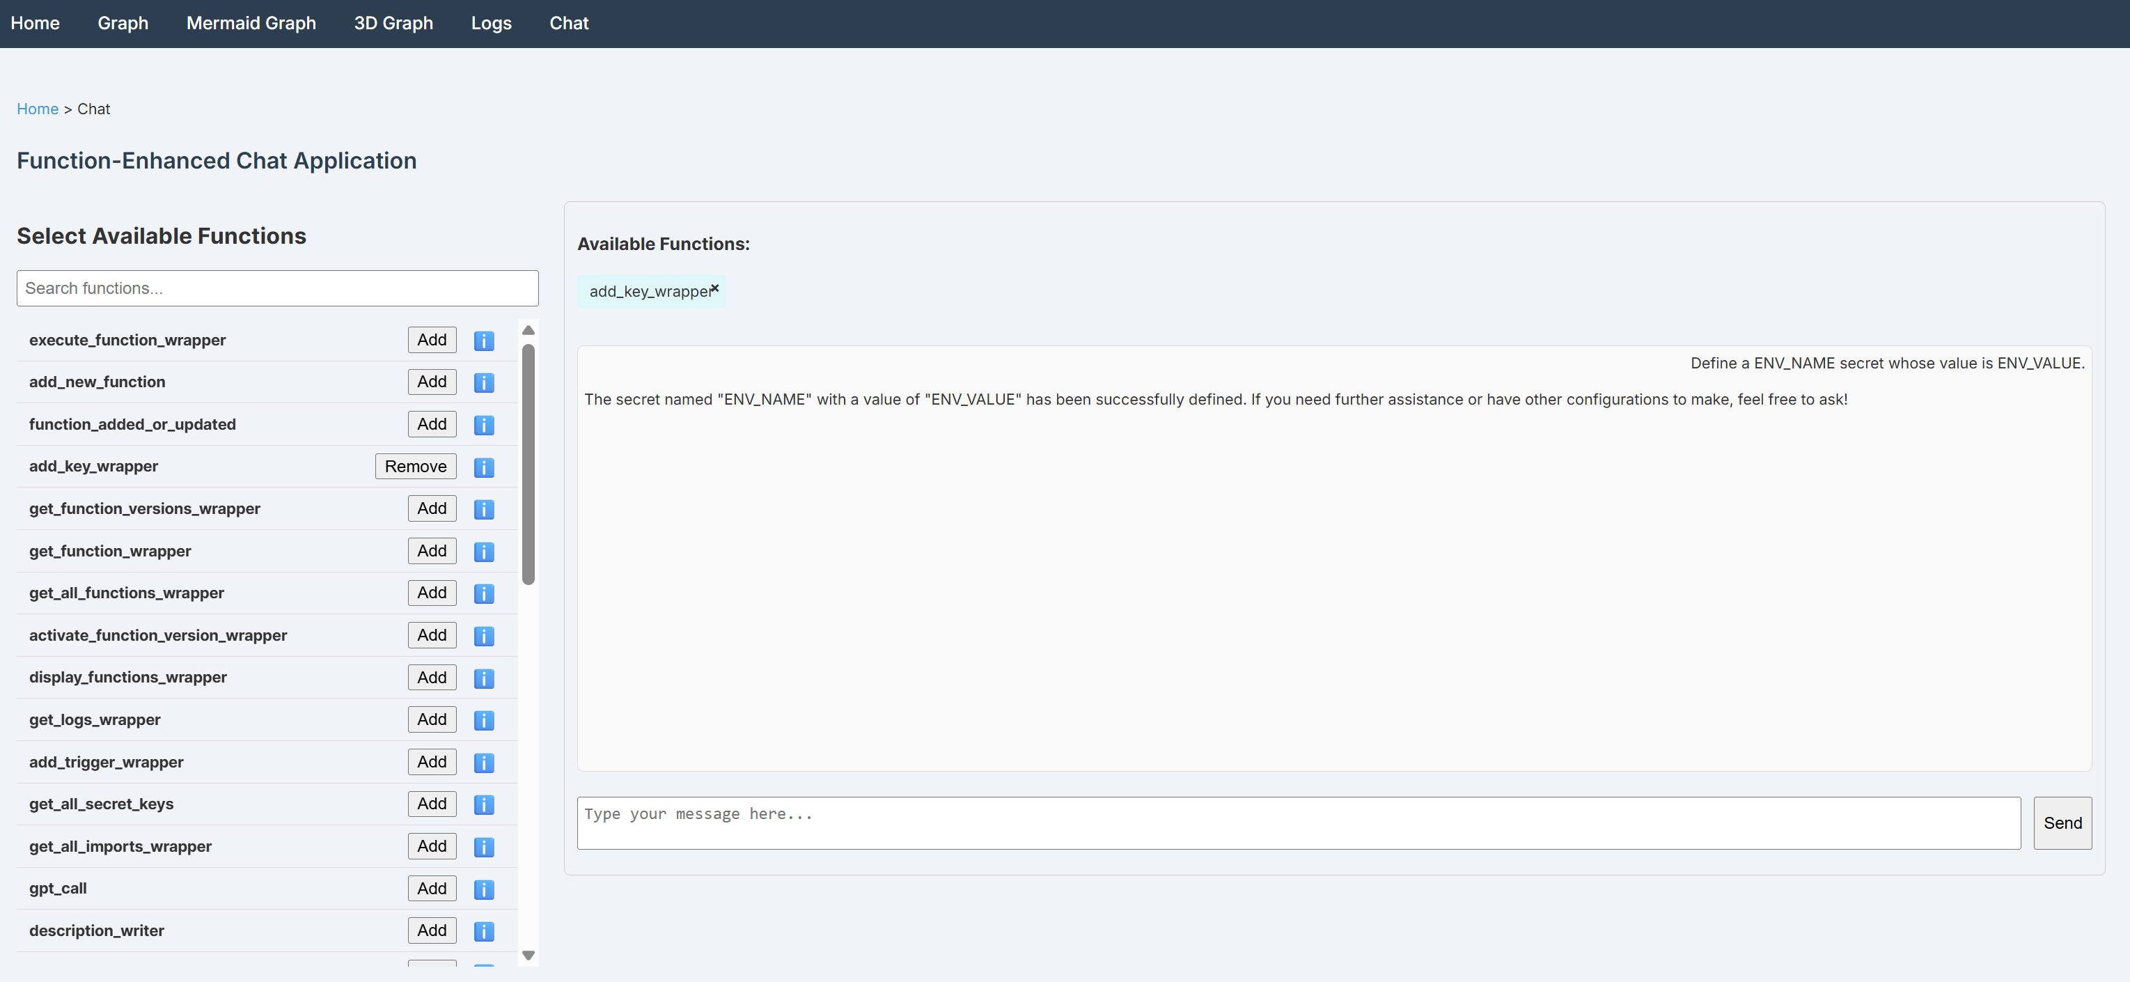Close the add_key_wrapper chip
2130x982 pixels.
click(x=715, y=289)
